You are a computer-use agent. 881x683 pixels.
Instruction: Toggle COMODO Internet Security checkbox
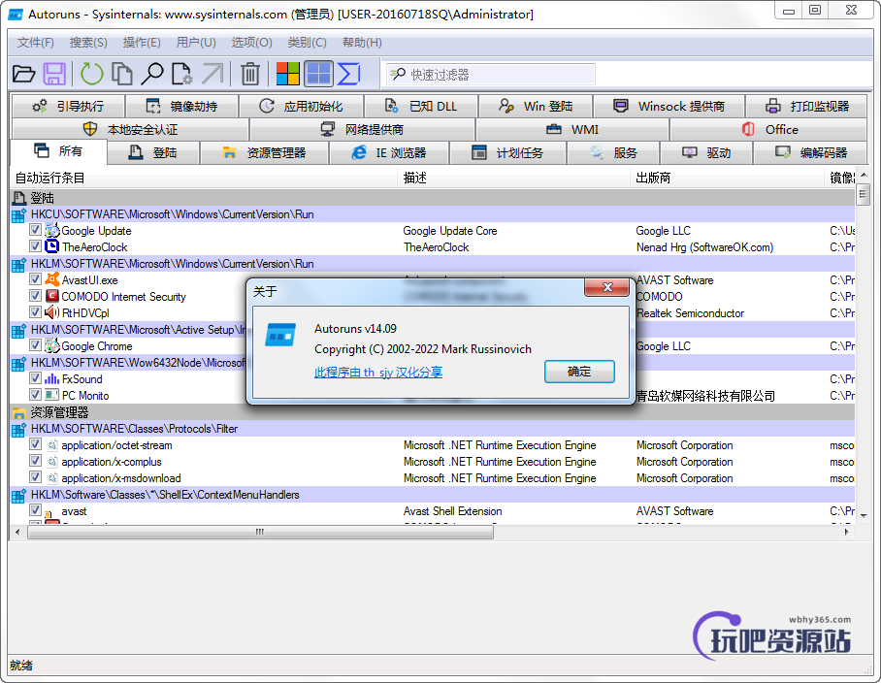[x=35, y=296]
